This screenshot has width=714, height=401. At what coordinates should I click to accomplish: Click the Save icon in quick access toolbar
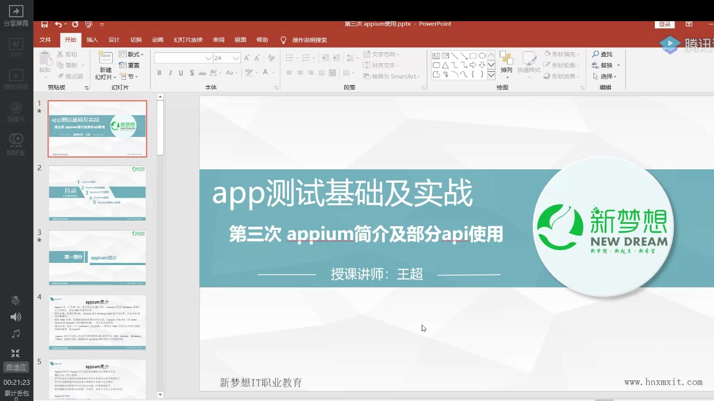tap(44, 24)
